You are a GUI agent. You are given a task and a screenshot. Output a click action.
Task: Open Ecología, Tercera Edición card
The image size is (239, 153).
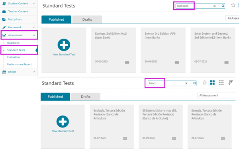click(x=112, y=126)
